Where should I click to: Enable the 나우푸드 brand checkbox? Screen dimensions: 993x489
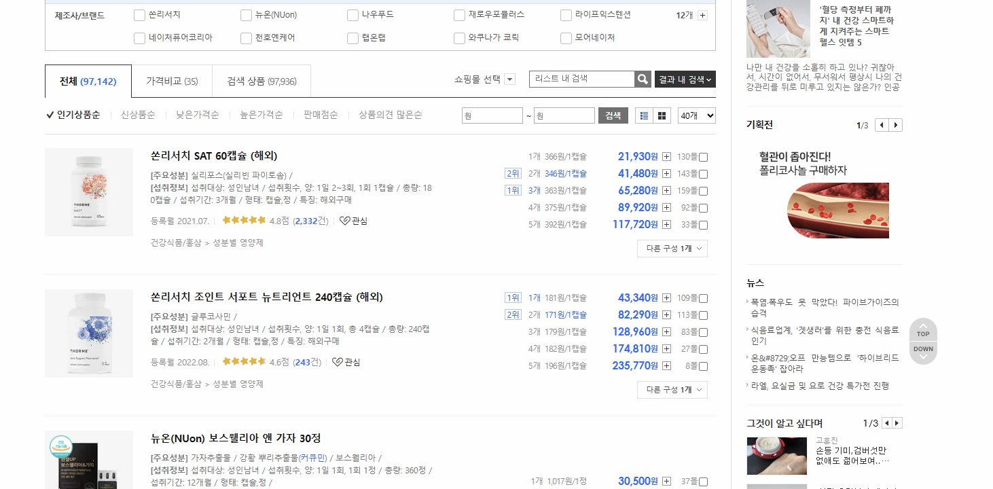coord(353,14)
